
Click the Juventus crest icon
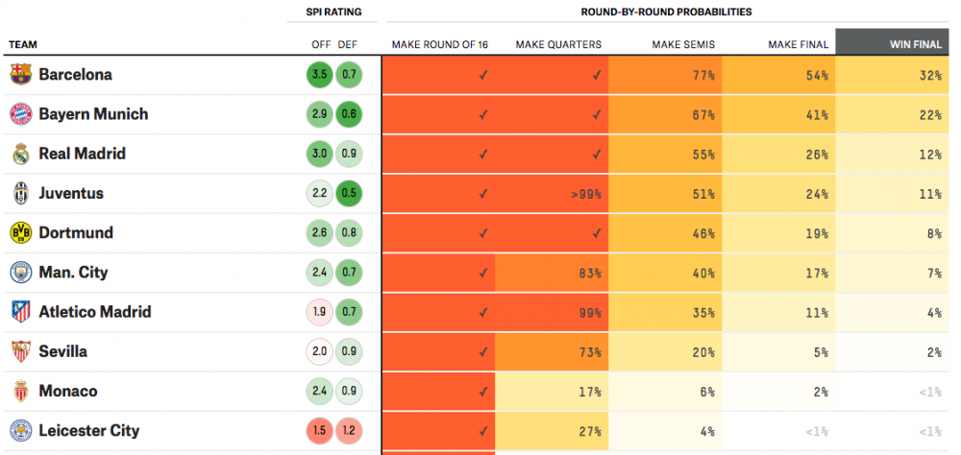click(21, 194)
